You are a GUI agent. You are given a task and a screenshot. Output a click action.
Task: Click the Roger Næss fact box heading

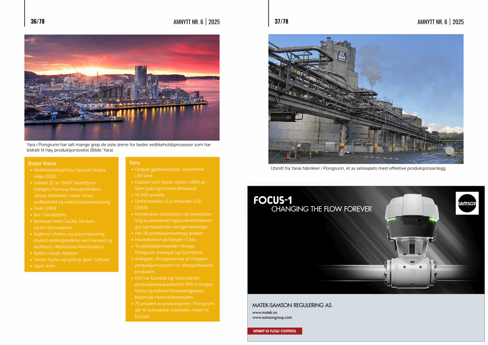click(x=42, y=163)
